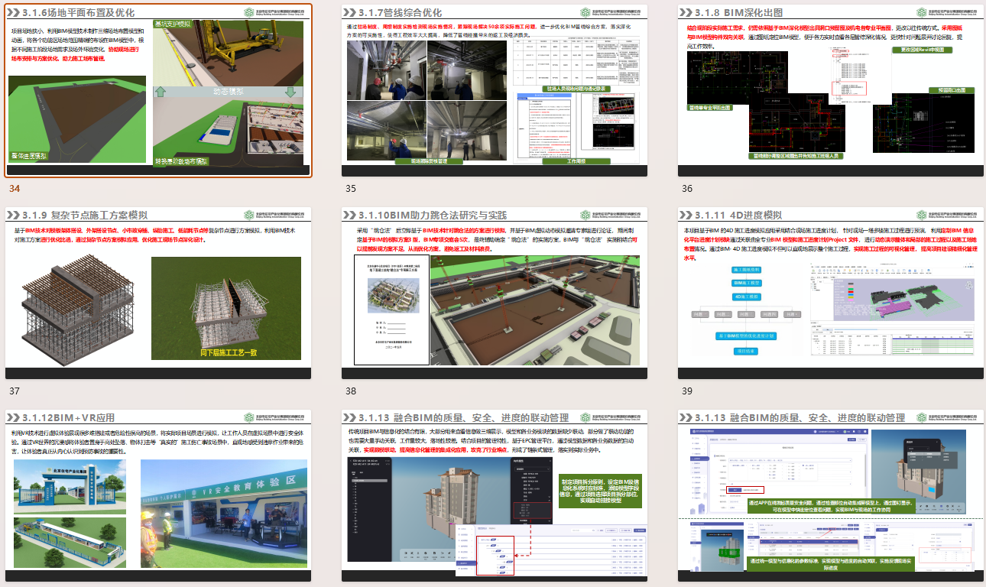Click slide number label 36

687,188
